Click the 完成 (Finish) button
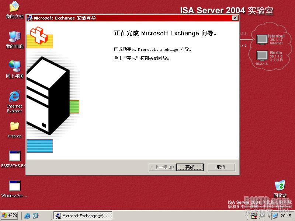295x221 pixels. coord(190,167)
